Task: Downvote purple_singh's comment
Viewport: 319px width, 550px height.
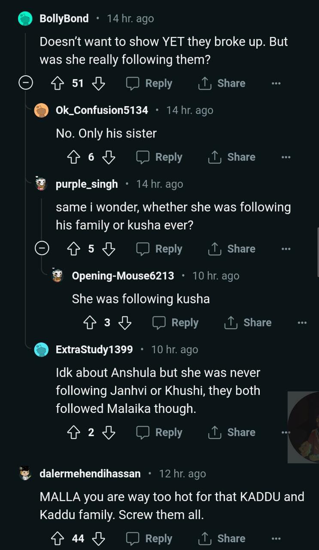Action: coord(109,249)
